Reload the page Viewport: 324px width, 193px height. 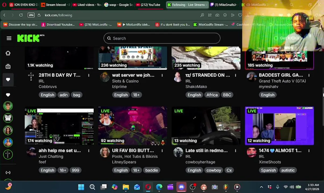point(21,15)
